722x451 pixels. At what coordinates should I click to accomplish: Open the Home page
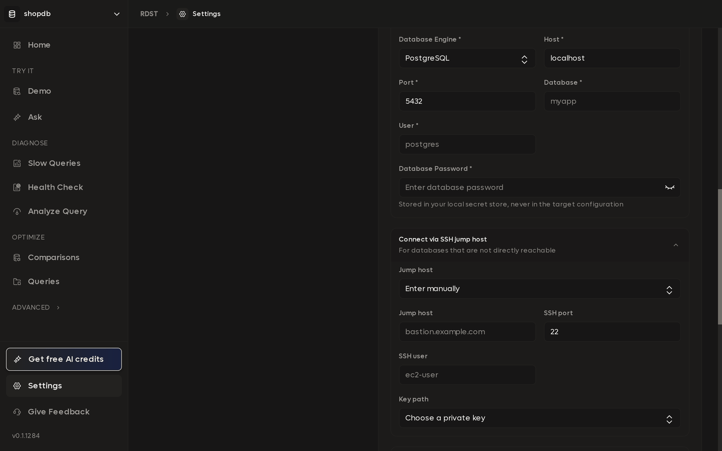pyautogui.click(x=64, y=45)
